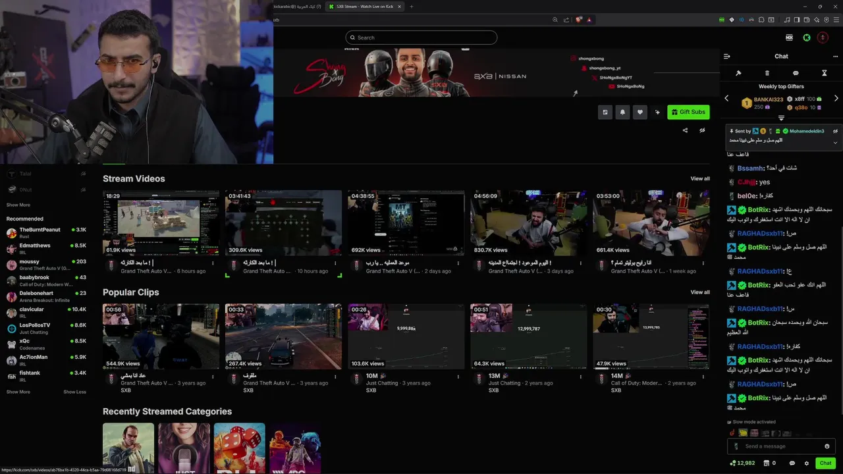Click the square icon button left of the bell
Viewport: 843px width, 474px height.
pyautogui.click(x=605, y=112)
